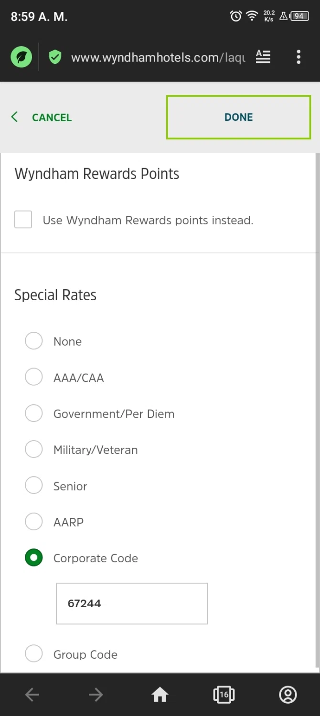Viewport: 320px width, 716px height.
Task: Tap the green leaf browser icon
Action: pyautogui.click(x=21, y=58)
